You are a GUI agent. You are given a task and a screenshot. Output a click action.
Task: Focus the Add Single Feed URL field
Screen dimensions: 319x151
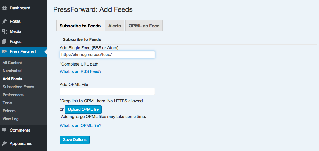point(107,55)
